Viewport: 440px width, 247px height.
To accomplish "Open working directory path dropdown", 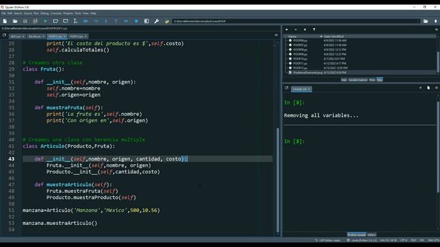I will 418,21.
